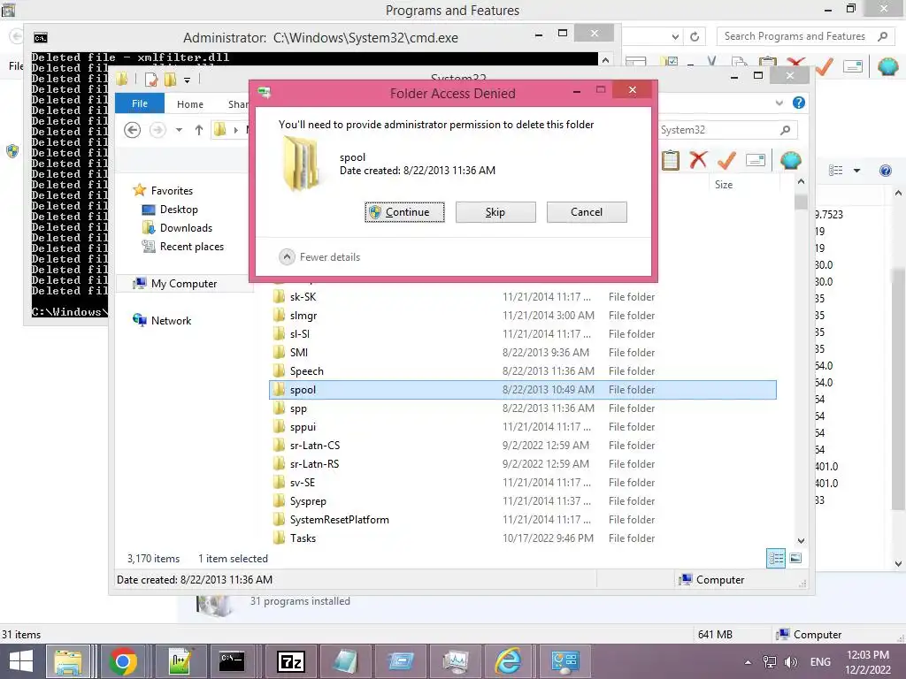The width and height of the screenshot is (906, 679).
Task: Click the Skip button
Action: tap(495, 212)
